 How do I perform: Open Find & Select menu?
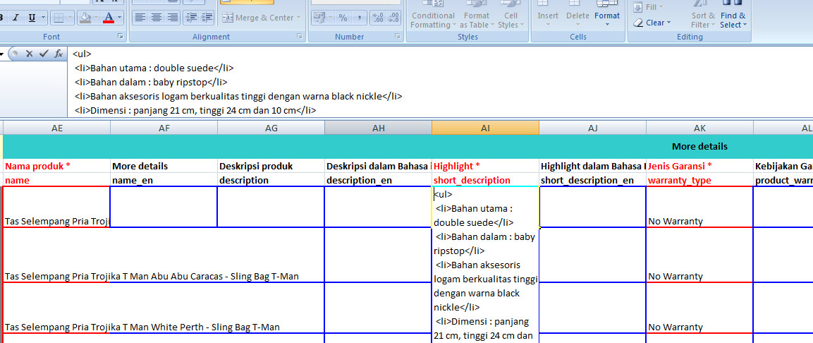click(733, 16)
